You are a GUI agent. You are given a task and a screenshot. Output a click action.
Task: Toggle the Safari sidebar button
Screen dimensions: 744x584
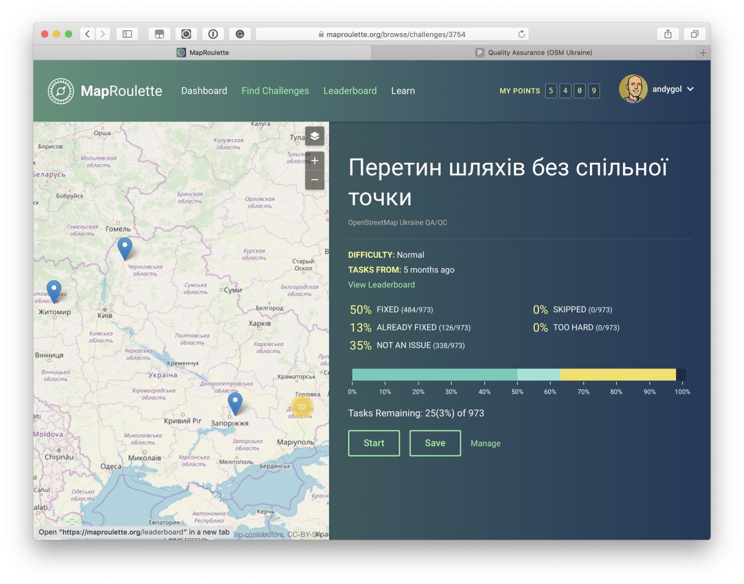(127, 34)
